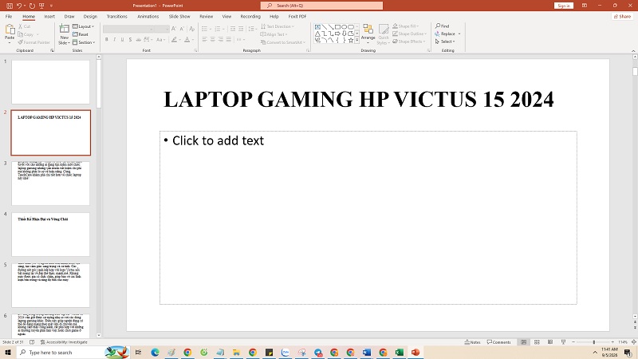Click the slide title LAPTOP GAMING HP VICTUS

point(358,99)
